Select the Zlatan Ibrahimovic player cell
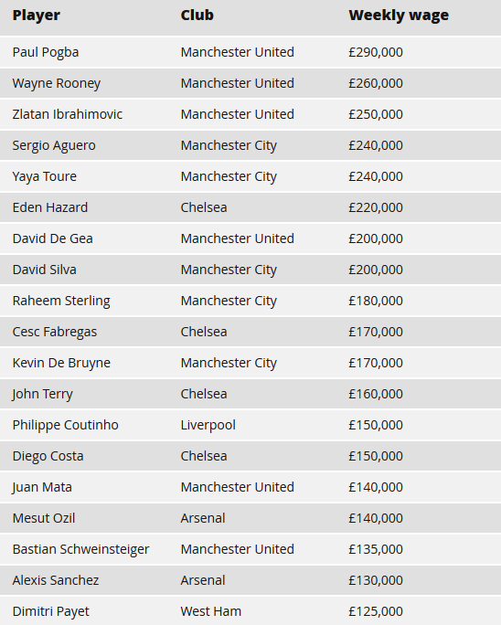The image size is (501, 625). coord(68,114)
